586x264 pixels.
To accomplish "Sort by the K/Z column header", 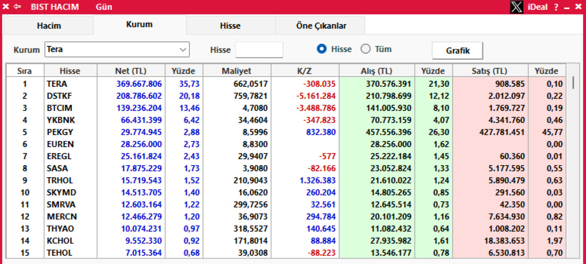I will [x=304, y=71].
